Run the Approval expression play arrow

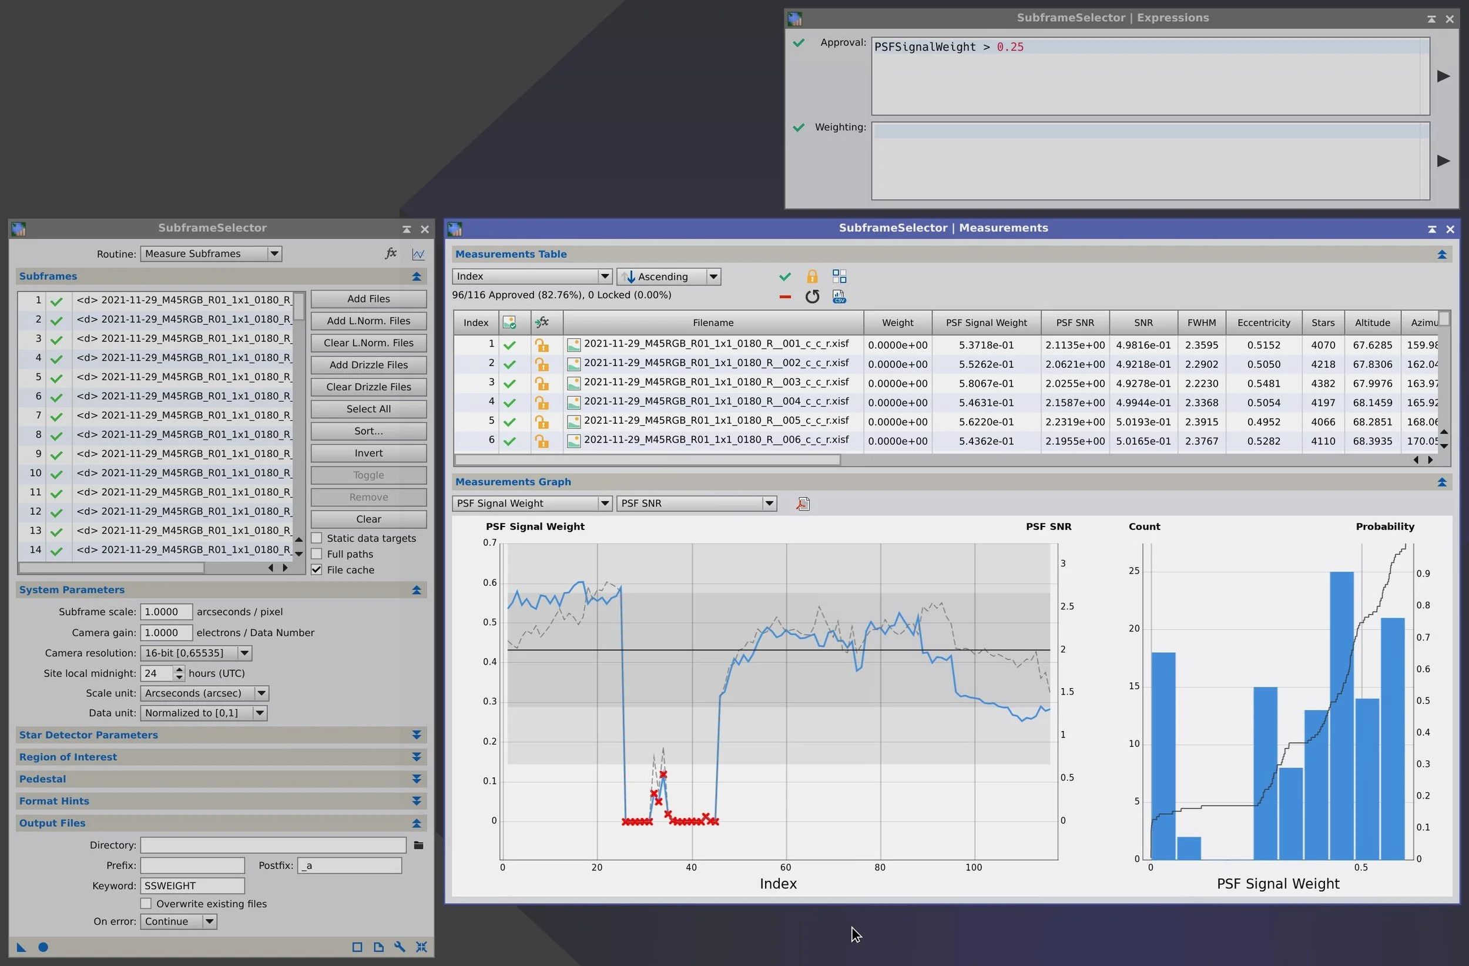coord(1443,76)
